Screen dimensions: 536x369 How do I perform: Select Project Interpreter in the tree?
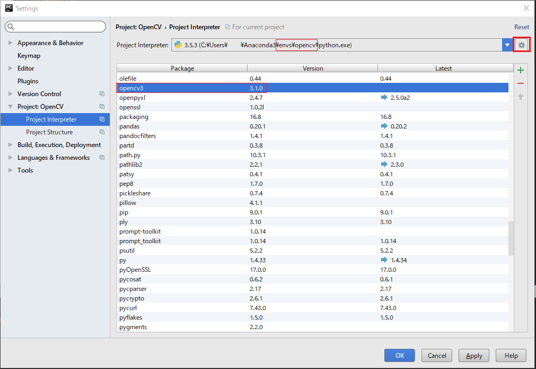coord(55,119)
